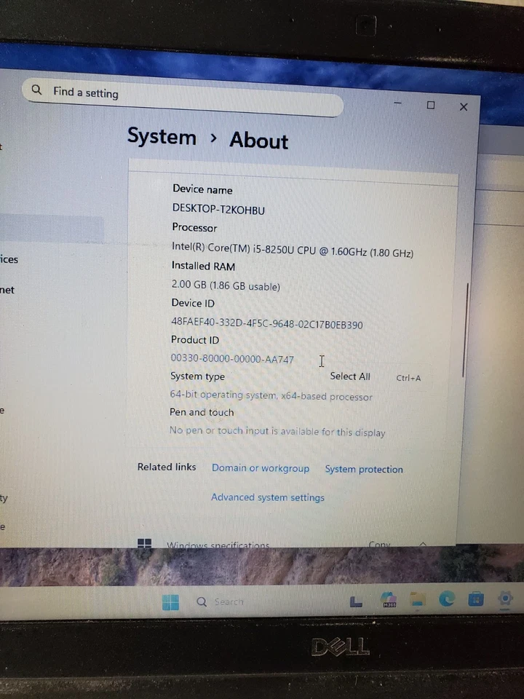The width and height of the screenshot is (524, 699).
Task: Click the Settings gear taskbar icon
Action: pos(505,598)
